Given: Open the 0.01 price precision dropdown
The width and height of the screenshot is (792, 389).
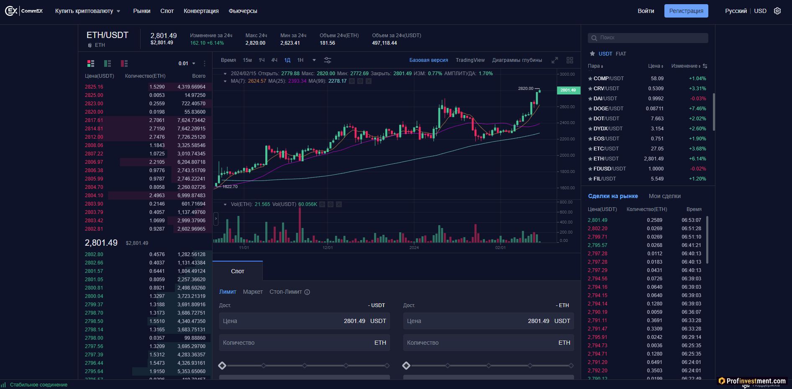Looking at the screenshot, I should tap(187, 64).
